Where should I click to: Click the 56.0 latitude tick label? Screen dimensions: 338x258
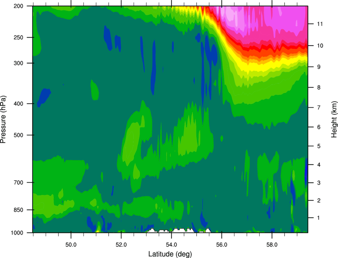221,245
